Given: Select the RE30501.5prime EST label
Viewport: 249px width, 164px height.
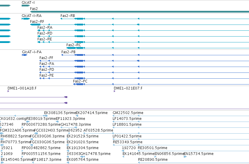Looking at the screenshot, I should coord(153,148).
